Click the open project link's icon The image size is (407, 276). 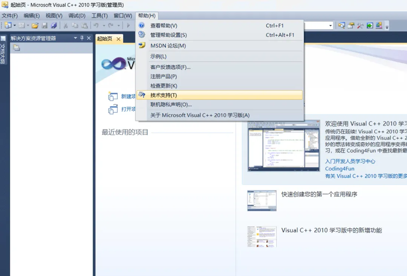click(113, 109)
